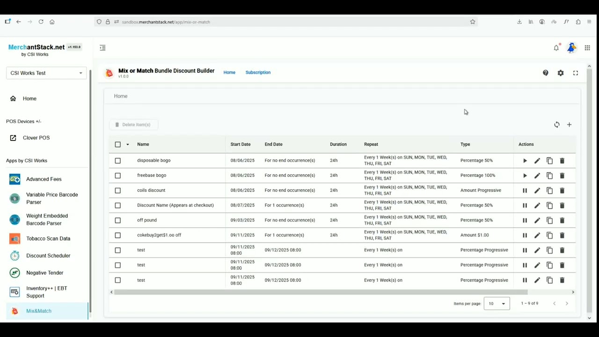Open the apps grid launcher
This screenshot has height=337, width=599.
587,48
